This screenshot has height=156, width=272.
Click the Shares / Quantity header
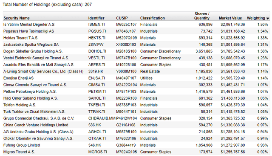click(x=202, y=16)
